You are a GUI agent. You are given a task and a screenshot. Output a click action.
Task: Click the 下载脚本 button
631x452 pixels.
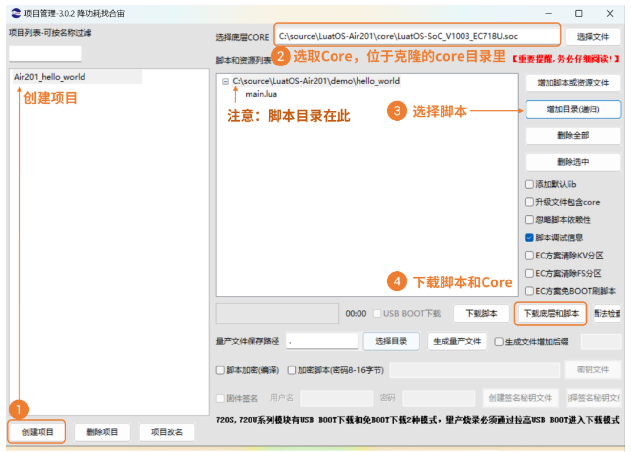(482, 314)
